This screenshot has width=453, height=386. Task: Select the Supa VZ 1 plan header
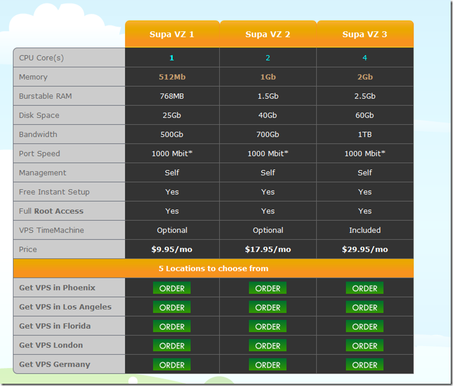click(x=172, y=34)
